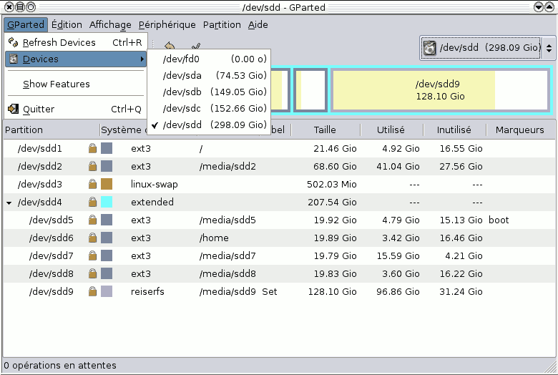The width and height of the screenshot is (558, 375).
Task: Click the lock icon on /dev/sdd1
Action: pos(92,149)
